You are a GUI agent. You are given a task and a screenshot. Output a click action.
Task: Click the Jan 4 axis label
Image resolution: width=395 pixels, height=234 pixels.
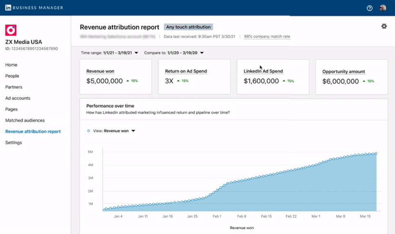click(x=118, y=216)
